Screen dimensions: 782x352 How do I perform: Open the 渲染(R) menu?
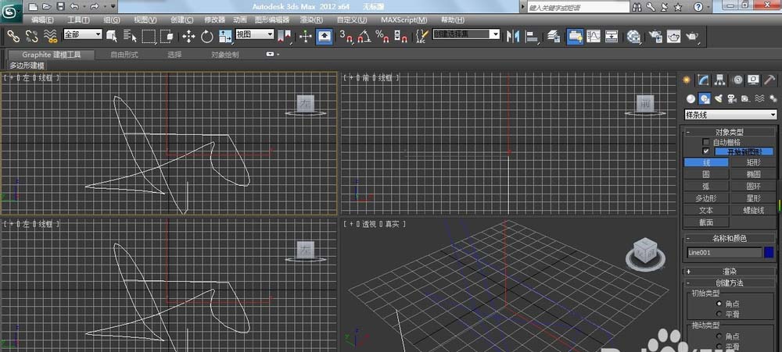pos(310,19)
